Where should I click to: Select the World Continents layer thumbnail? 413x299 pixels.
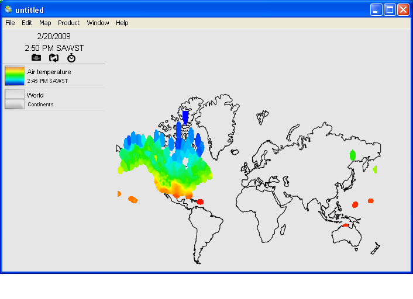click(15, 99)
